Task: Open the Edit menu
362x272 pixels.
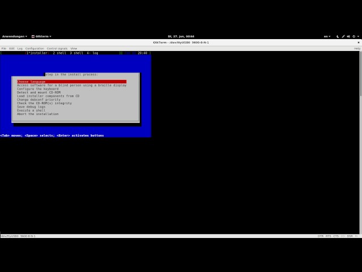Action: (12, 49)
